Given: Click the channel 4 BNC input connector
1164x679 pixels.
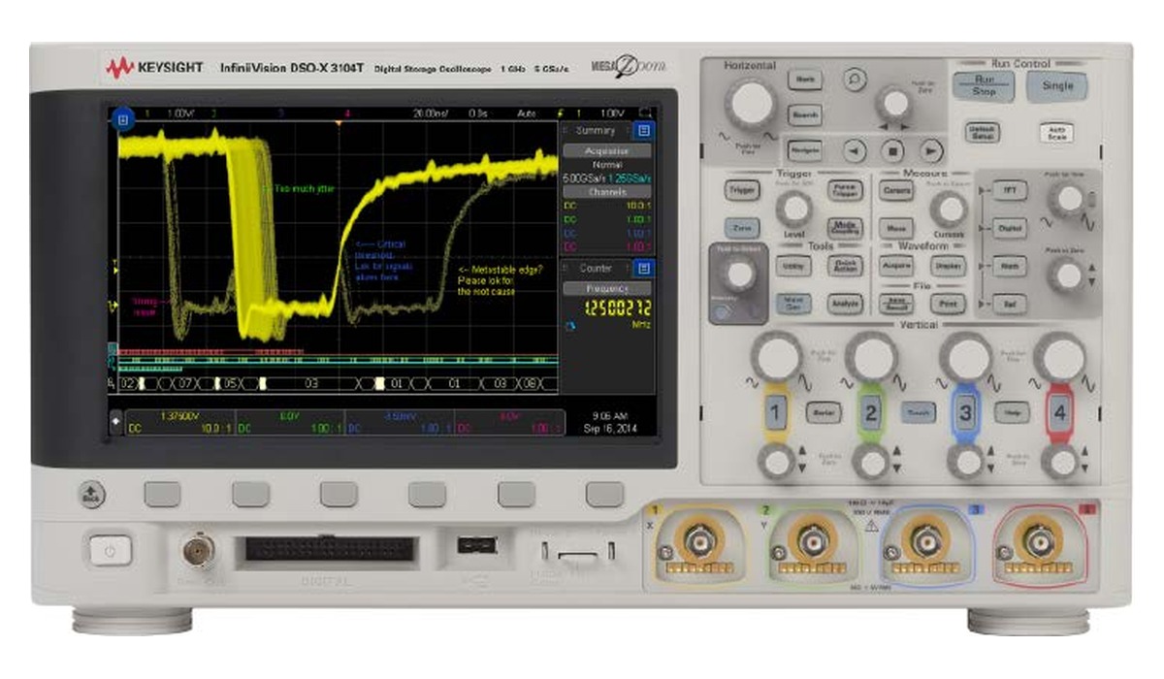Looking at the screenshot, I should [x=1041, y=542].
